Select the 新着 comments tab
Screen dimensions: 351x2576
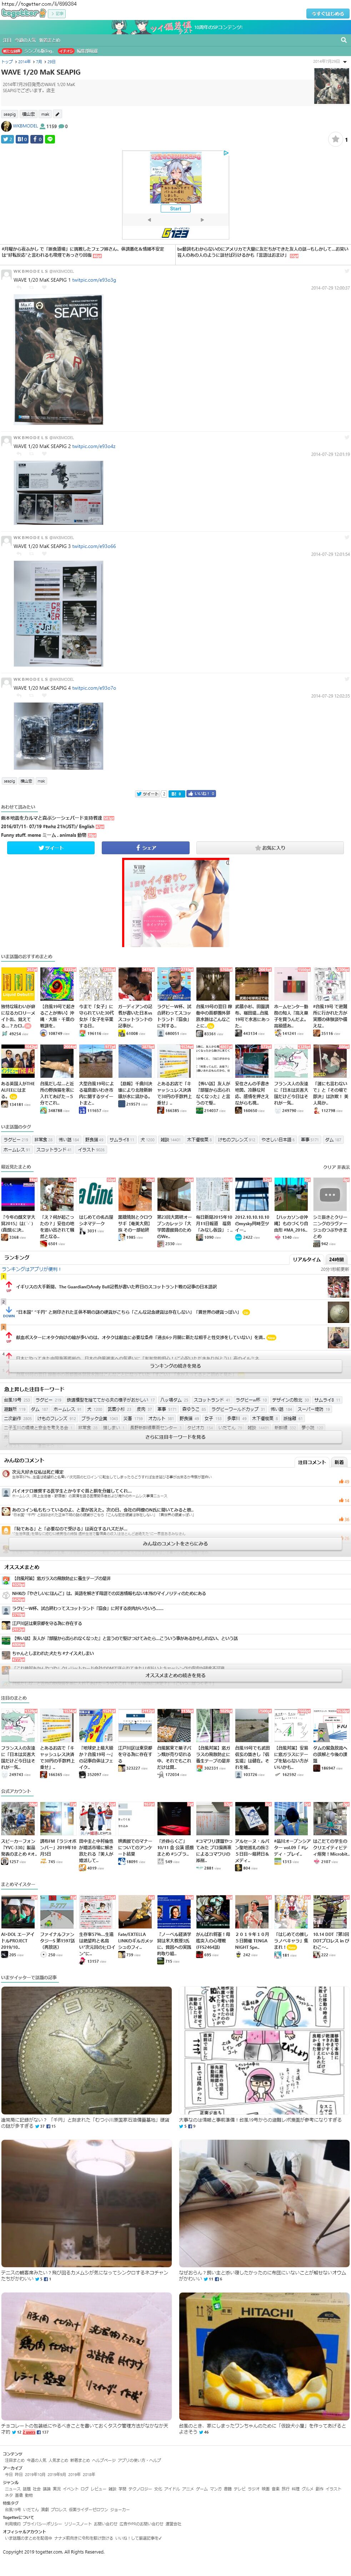tap(339, 1461)
